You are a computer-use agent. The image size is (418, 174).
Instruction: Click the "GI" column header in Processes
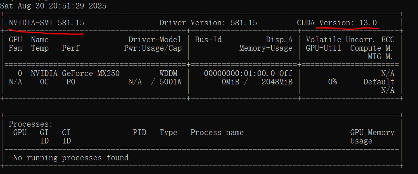(44, 132)
